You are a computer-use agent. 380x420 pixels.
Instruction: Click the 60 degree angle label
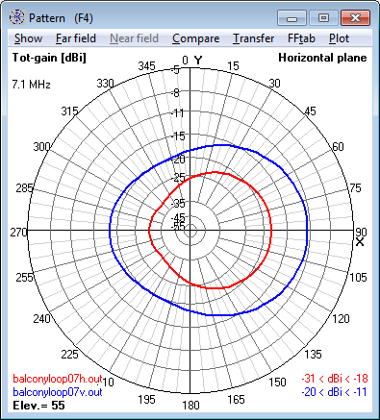[x=338, y=146]
